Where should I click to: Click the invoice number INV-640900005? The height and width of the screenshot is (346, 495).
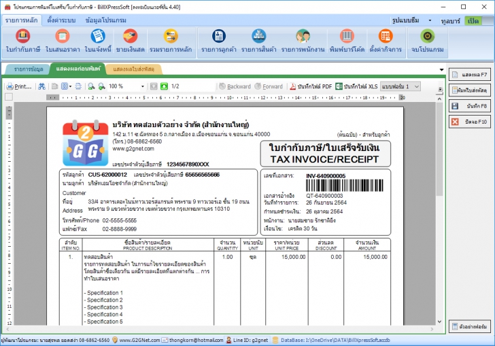[326, 176]
